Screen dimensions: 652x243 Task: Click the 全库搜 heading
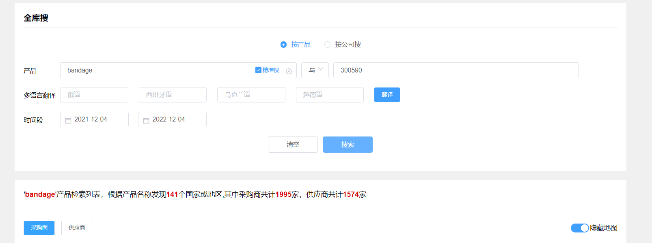coord(36,18)
